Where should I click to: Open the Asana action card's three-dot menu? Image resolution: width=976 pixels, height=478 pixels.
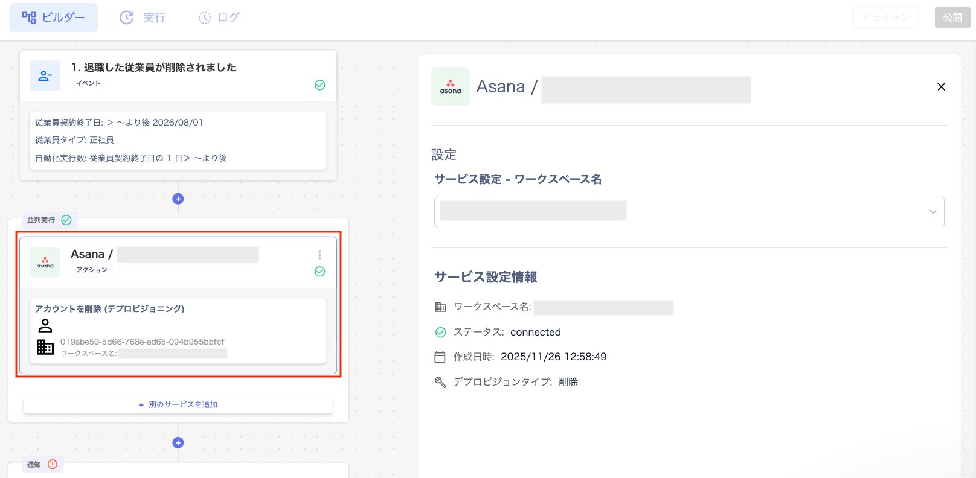(x=319, y=255)
